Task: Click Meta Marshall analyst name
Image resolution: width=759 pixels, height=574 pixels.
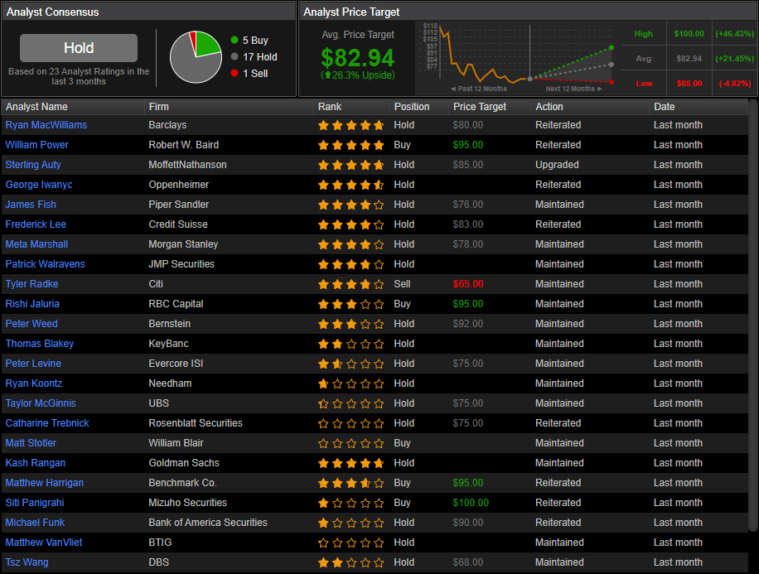Action: [x=36, y=244]
